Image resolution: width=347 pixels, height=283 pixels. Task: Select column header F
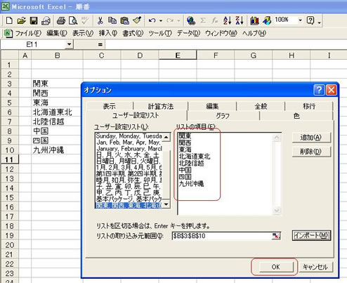[216, 55]
